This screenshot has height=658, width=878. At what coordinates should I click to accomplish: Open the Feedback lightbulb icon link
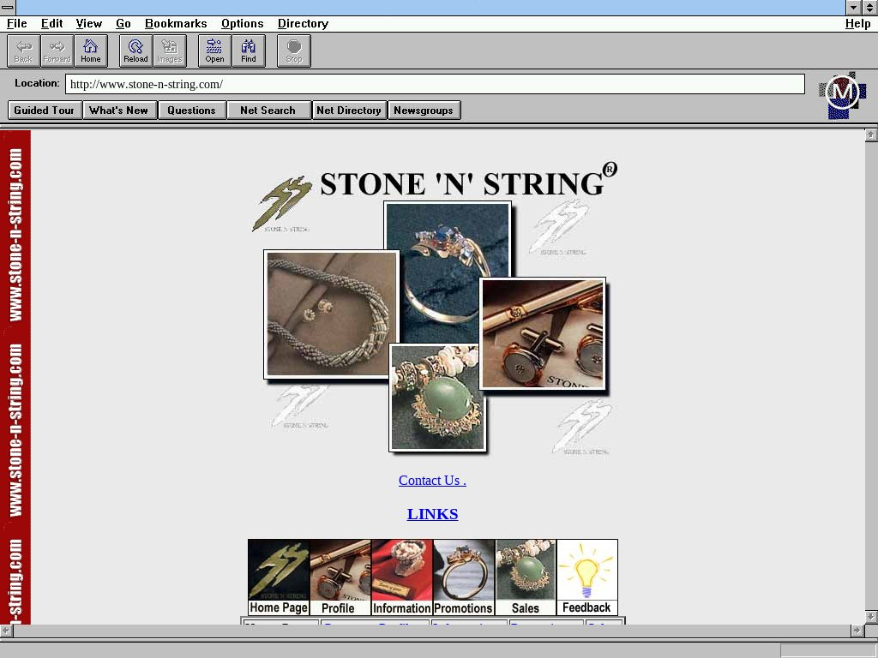pos(586,577)
